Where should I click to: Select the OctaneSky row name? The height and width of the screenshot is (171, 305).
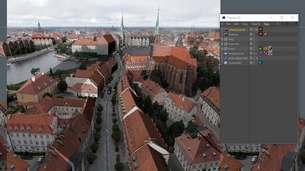click(235, 63)
